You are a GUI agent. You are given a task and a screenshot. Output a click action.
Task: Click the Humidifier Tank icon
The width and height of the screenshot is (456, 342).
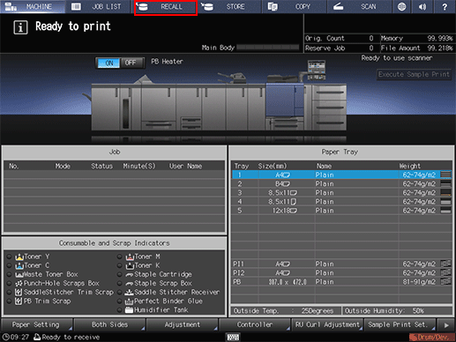[x=129, y=310]
